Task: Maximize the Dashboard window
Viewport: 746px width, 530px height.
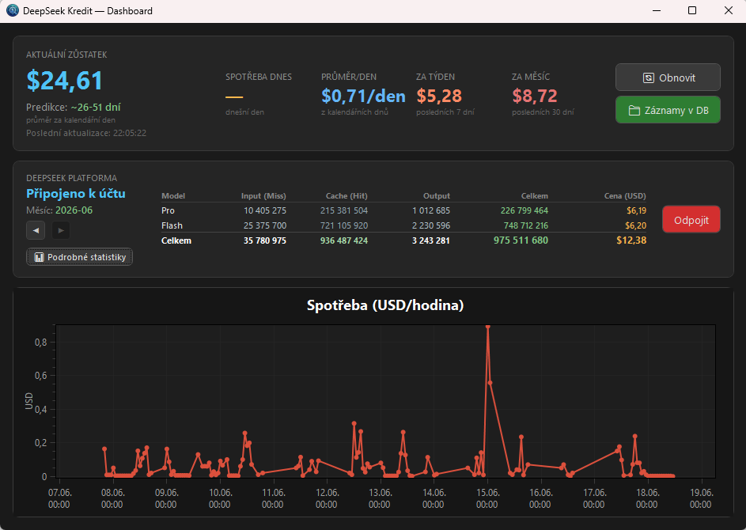Action: (x=692, y=10)
